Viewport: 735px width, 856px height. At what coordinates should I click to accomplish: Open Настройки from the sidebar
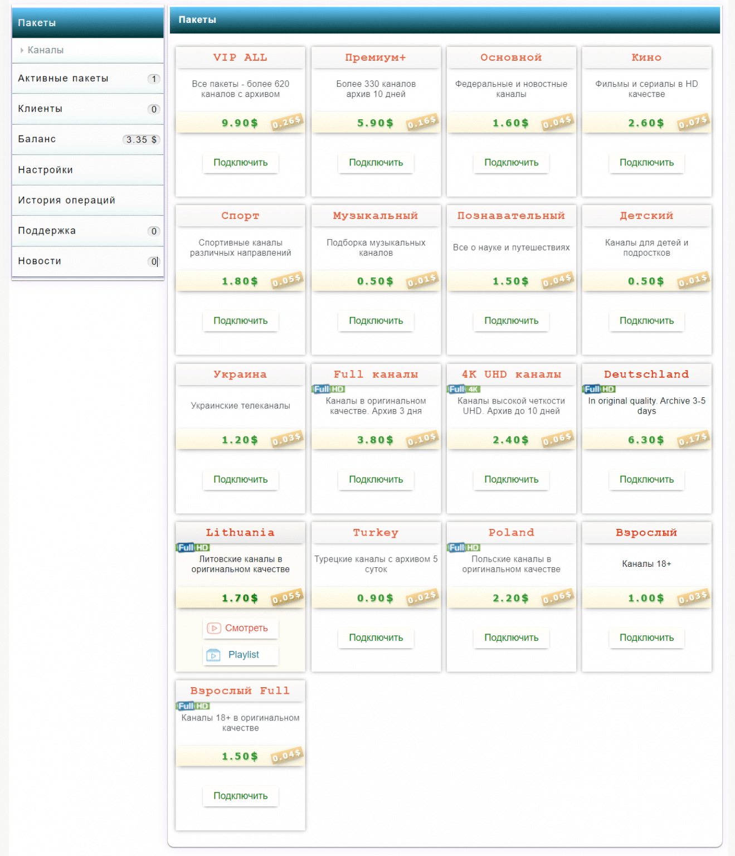coord(45,170)
